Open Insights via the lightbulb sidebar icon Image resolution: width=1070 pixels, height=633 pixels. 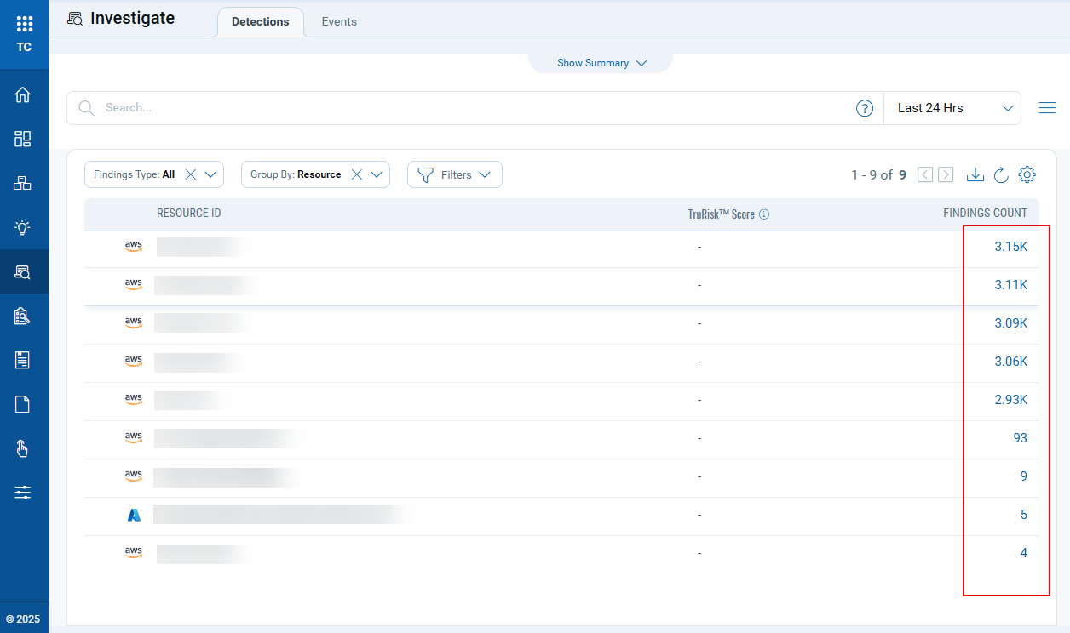pos(24,227)
